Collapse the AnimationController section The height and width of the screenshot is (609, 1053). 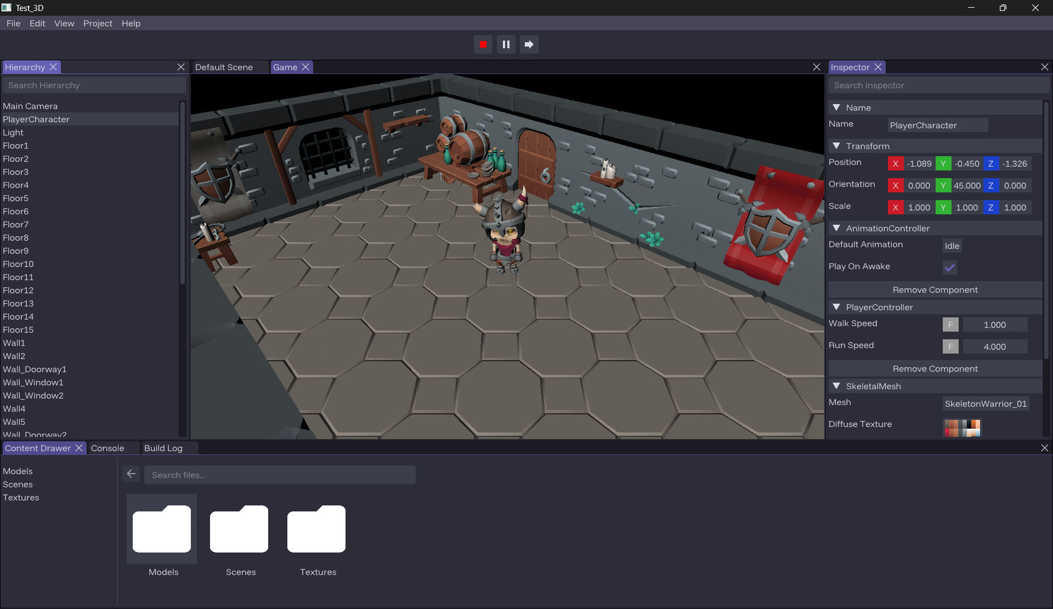click(x=836, y=227)
